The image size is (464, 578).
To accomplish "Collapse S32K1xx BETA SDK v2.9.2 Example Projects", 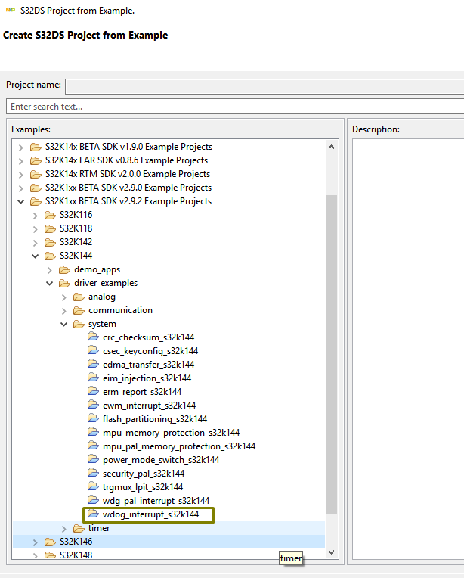I will (21, 202).
